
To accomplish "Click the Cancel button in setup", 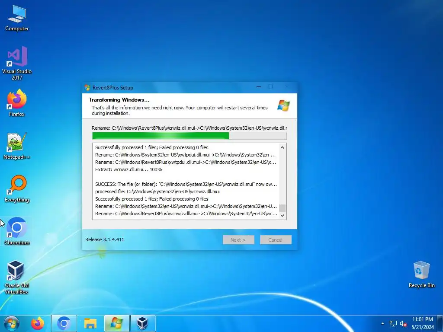I will coord(276,239).
